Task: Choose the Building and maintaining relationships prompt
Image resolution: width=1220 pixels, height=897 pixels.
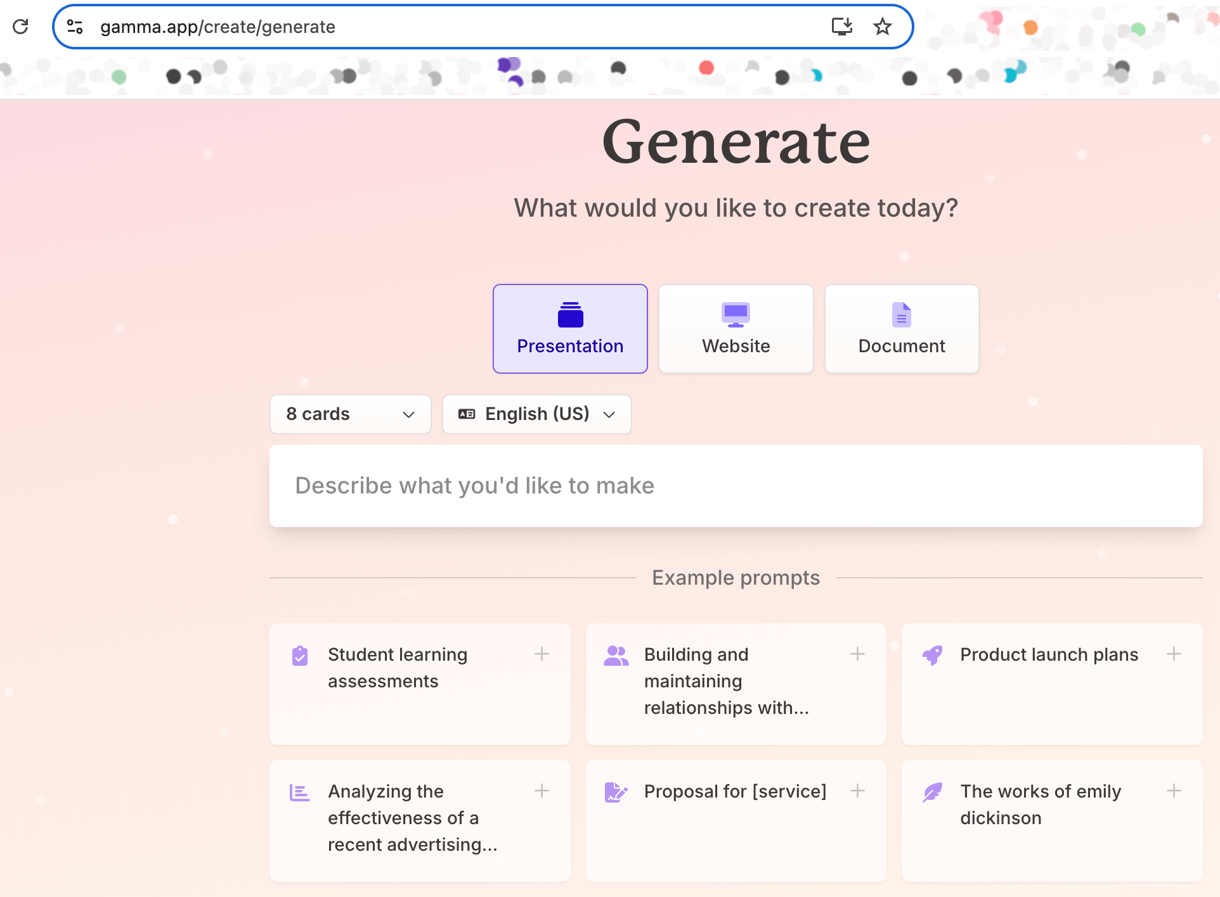Action: (x=736, y=684)
